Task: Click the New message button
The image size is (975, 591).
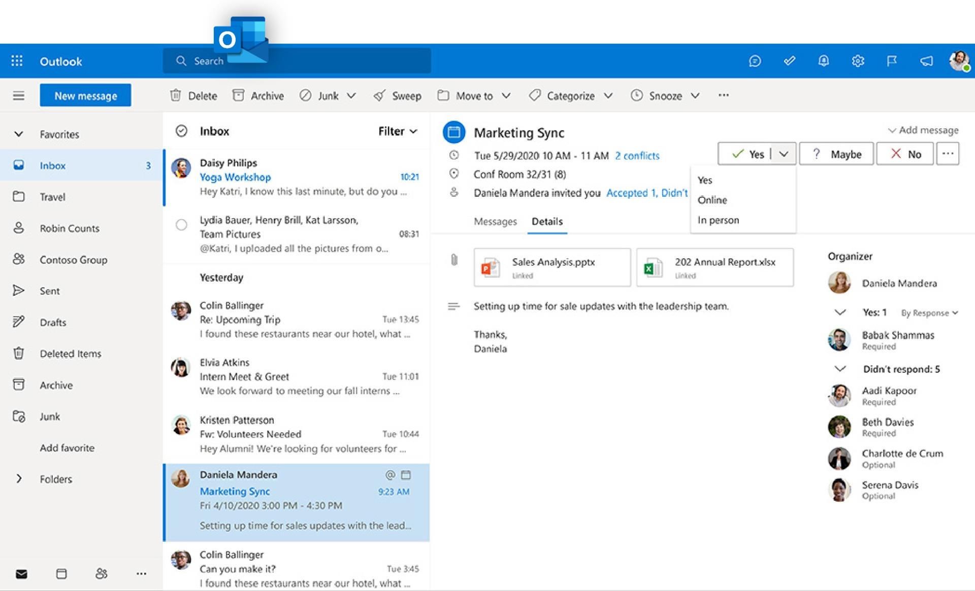Action: [85, 95]
